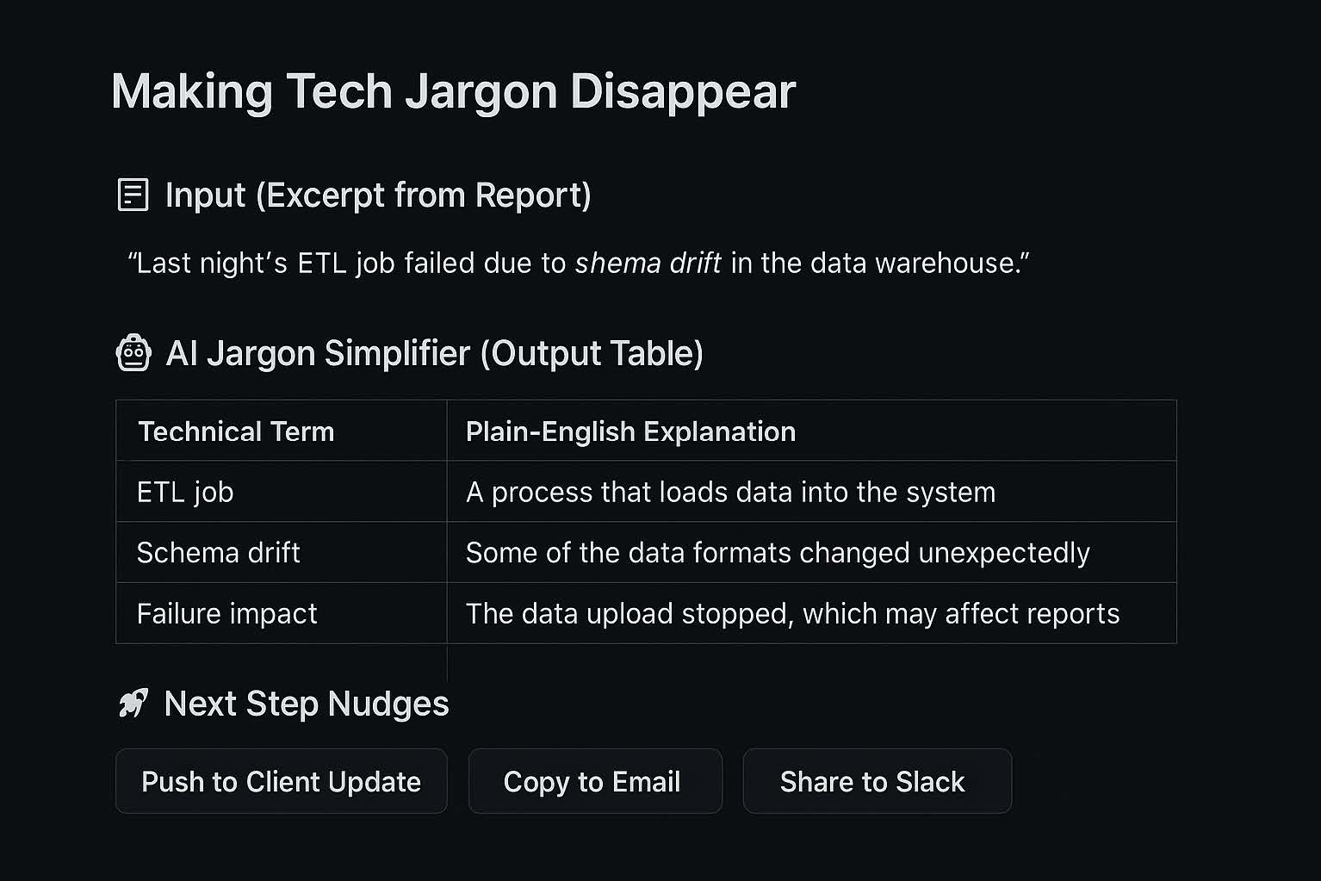Click the rocket icon beside Next Step Nudges

(x=133, y=704)
